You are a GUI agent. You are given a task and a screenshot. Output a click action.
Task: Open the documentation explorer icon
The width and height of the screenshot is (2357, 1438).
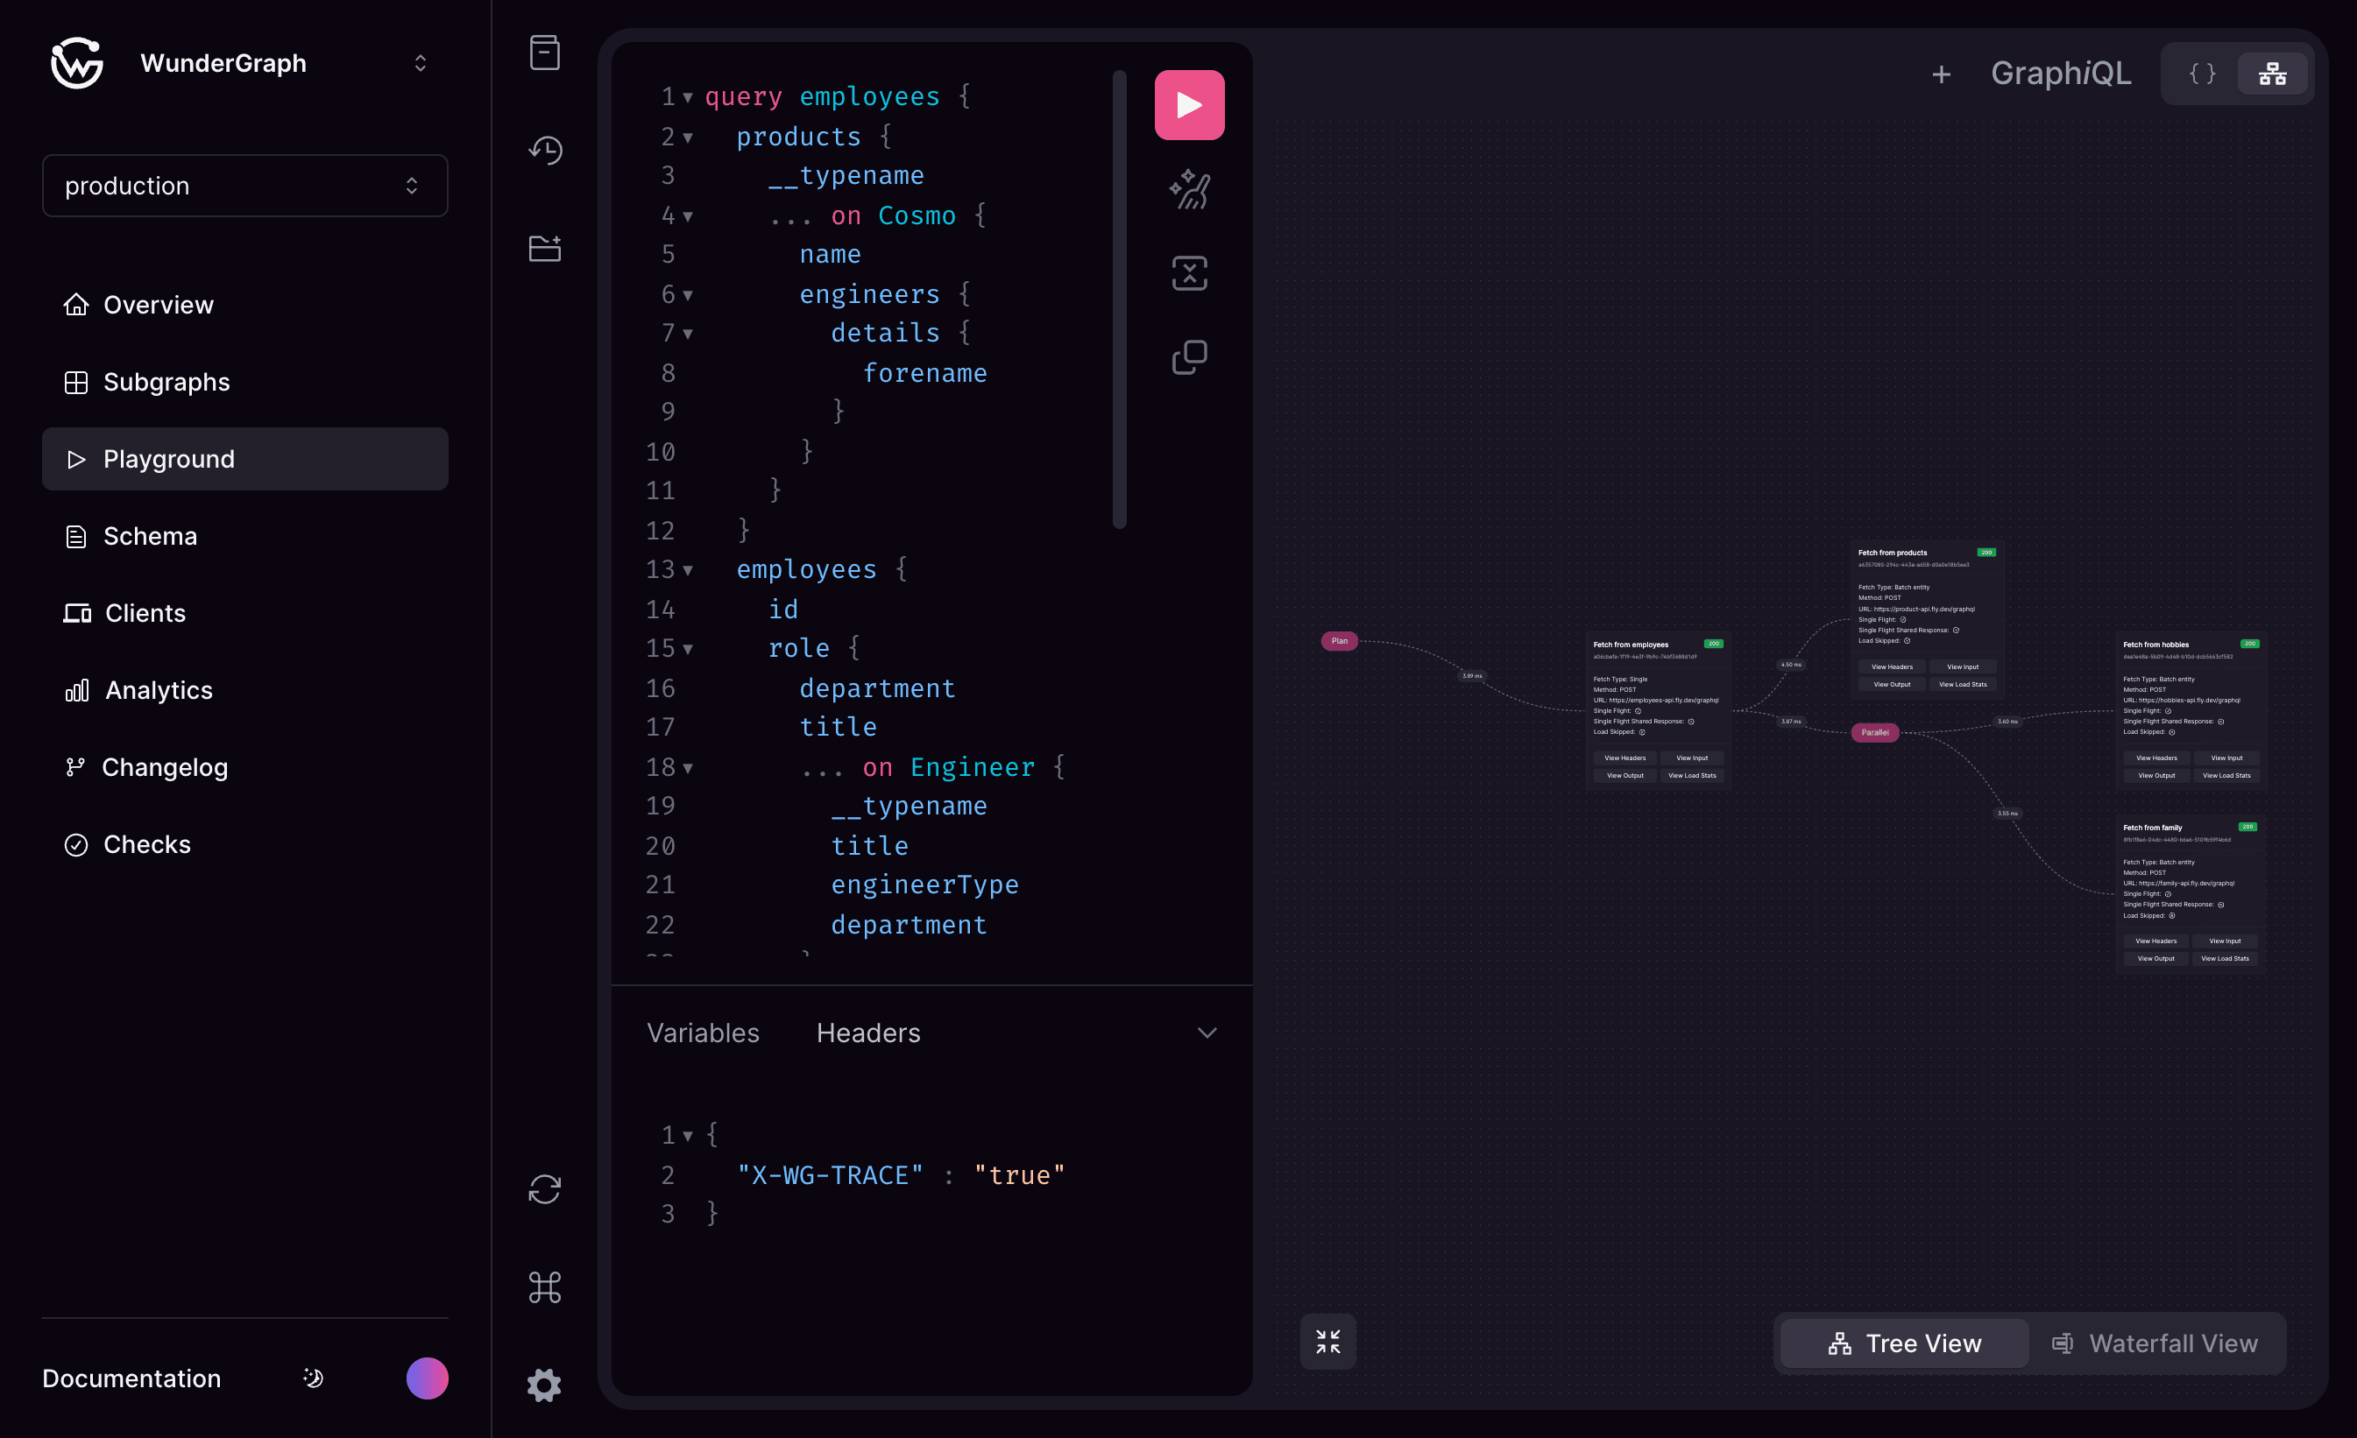544,53
